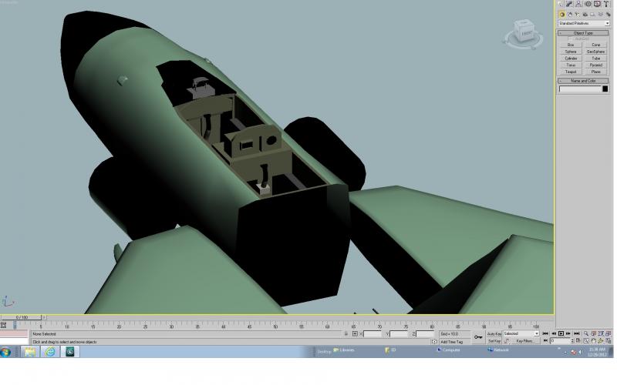Open the Modify command panel tab

point(569,4)
